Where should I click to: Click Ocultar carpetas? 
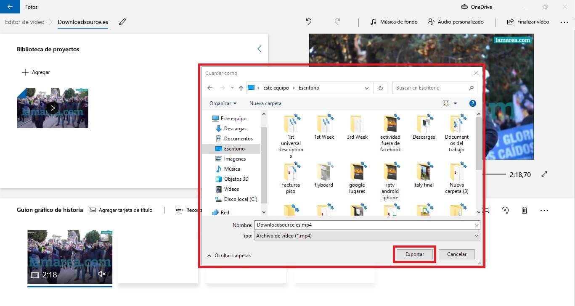[x=229, y=256]
